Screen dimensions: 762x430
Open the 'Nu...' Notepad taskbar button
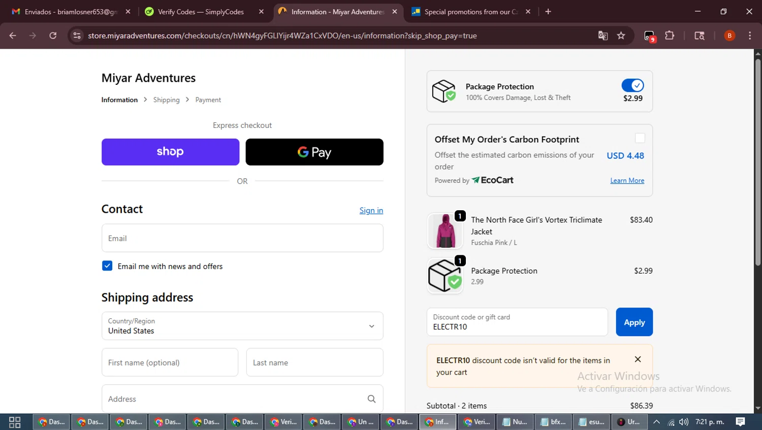pos(515,422)
